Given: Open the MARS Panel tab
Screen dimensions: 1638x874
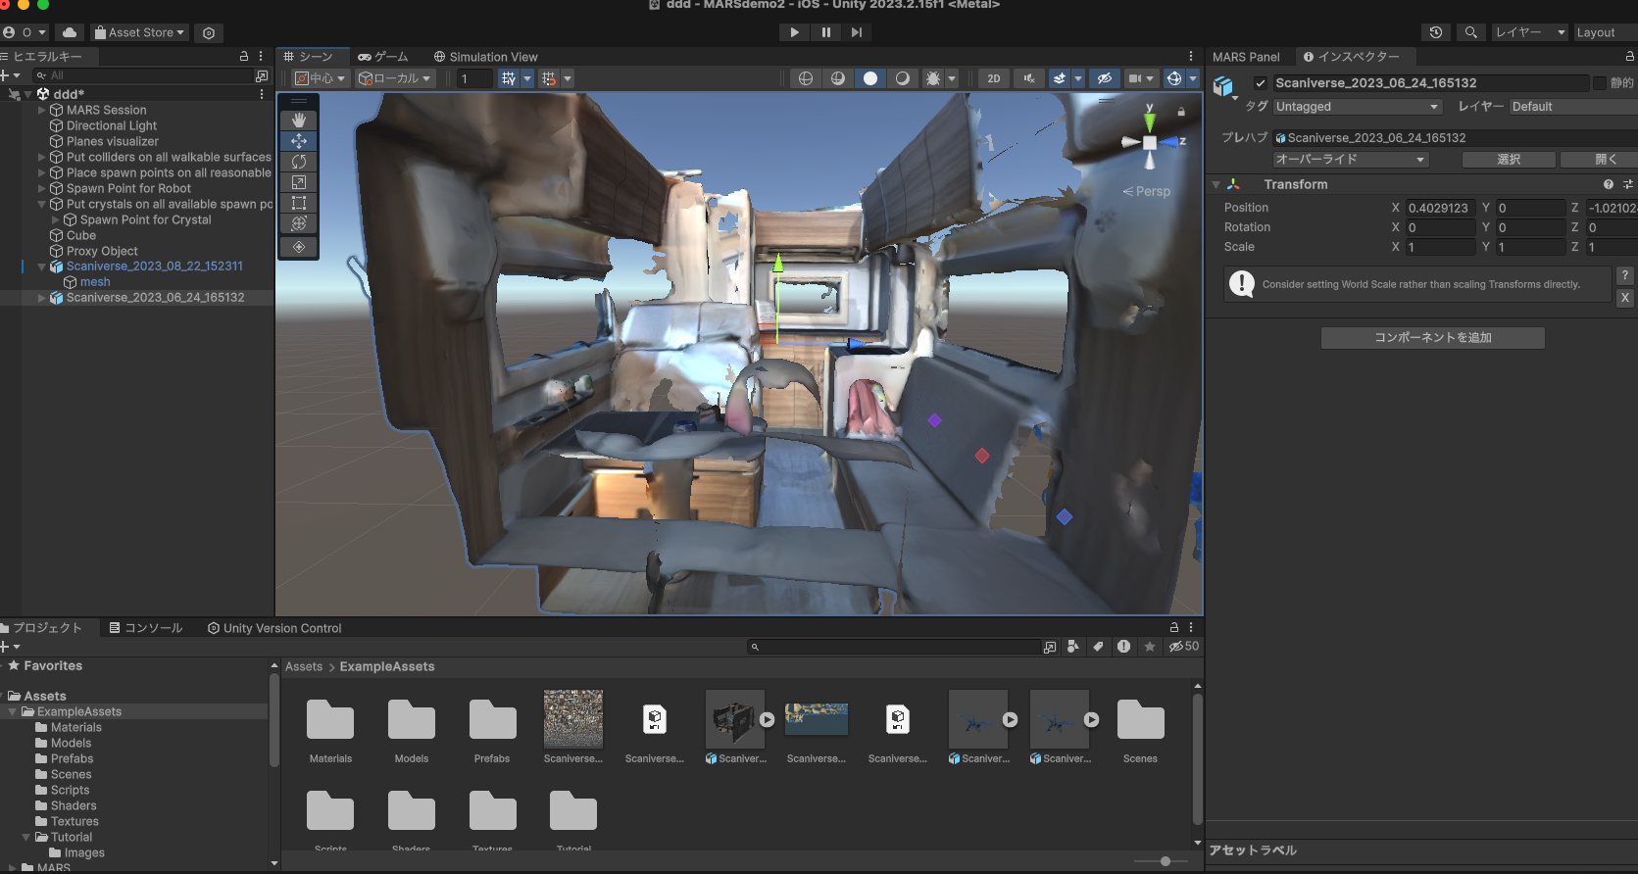Looking at the screenshot, I should pyautogui.click(x=1246, y=57).
